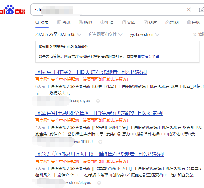
Task: Expand the yyzbsw.sh.cn site filter dropdown
Action: [x=145, y=34]
